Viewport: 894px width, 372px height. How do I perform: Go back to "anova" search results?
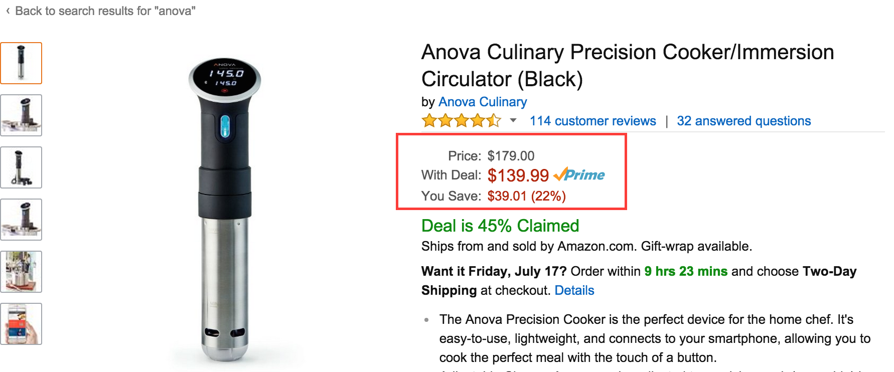(x=105, y=11)
